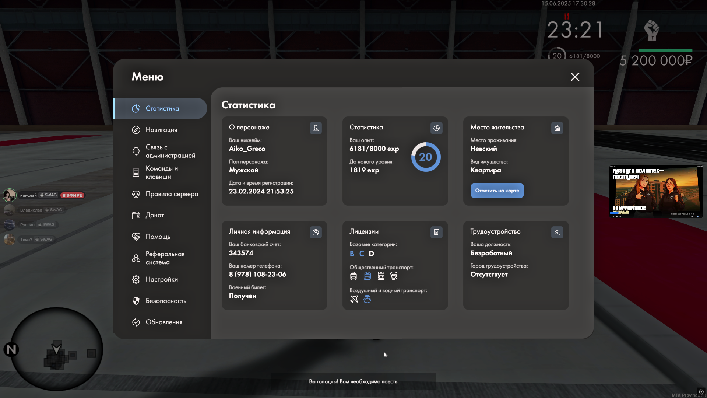The width and height of the screenshot is (707, 398).
Task: Click the level 20 progress ring
Action: [426, 157]
